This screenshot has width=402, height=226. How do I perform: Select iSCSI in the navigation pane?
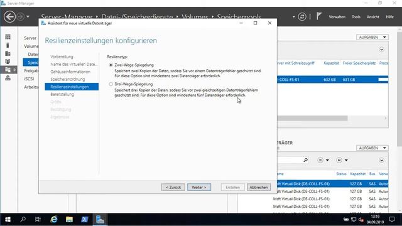pyautogui.click(x=29, y=79)
